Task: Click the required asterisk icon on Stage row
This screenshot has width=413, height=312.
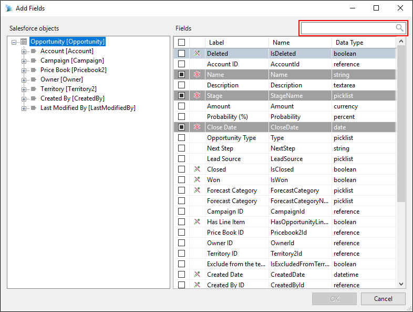Action: point(197,95)
